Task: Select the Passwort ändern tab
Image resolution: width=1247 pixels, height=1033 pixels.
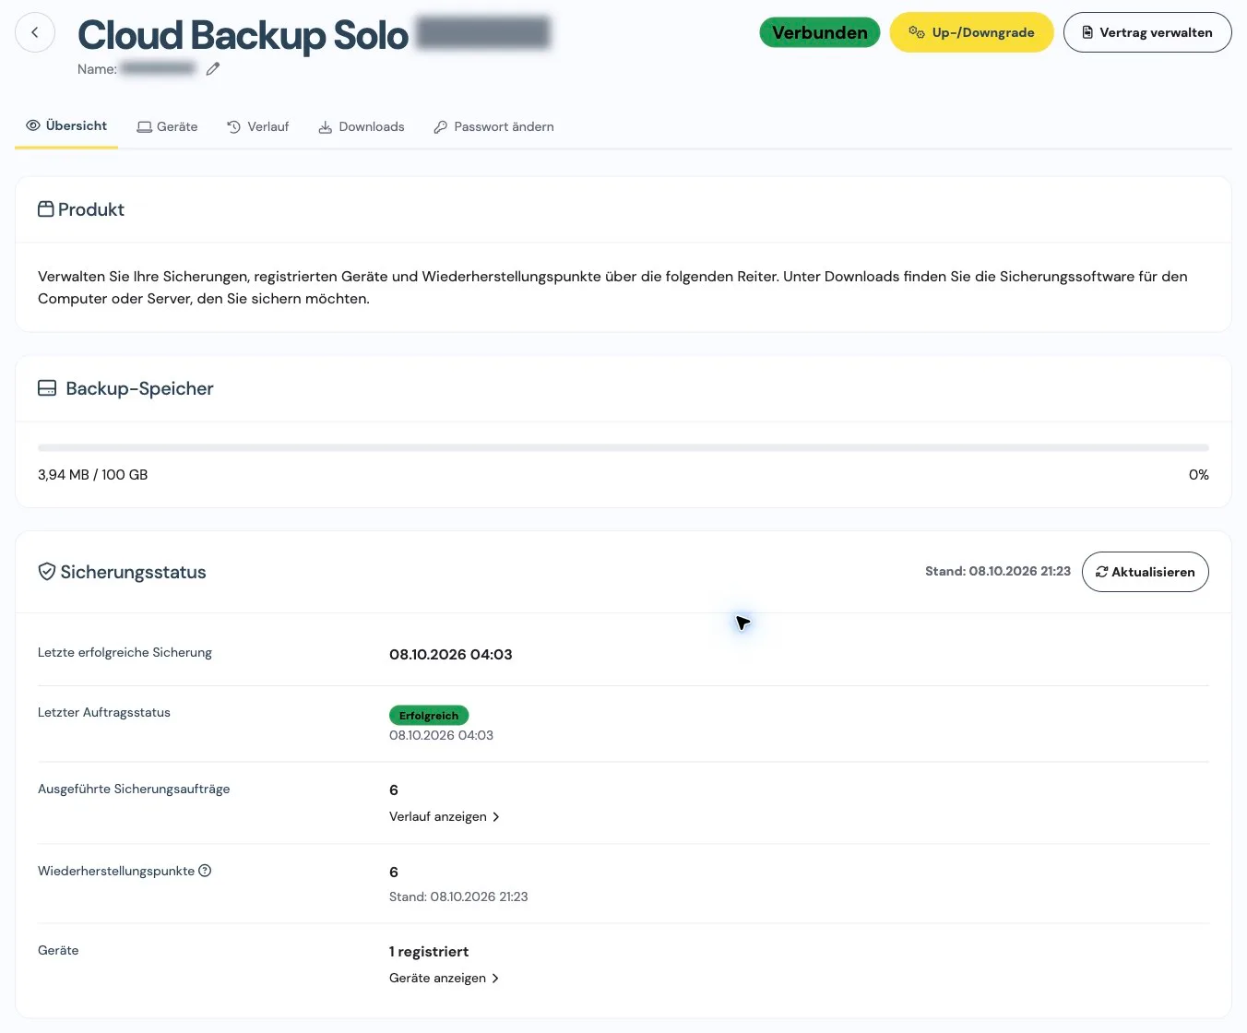Action: coord(493,127)
